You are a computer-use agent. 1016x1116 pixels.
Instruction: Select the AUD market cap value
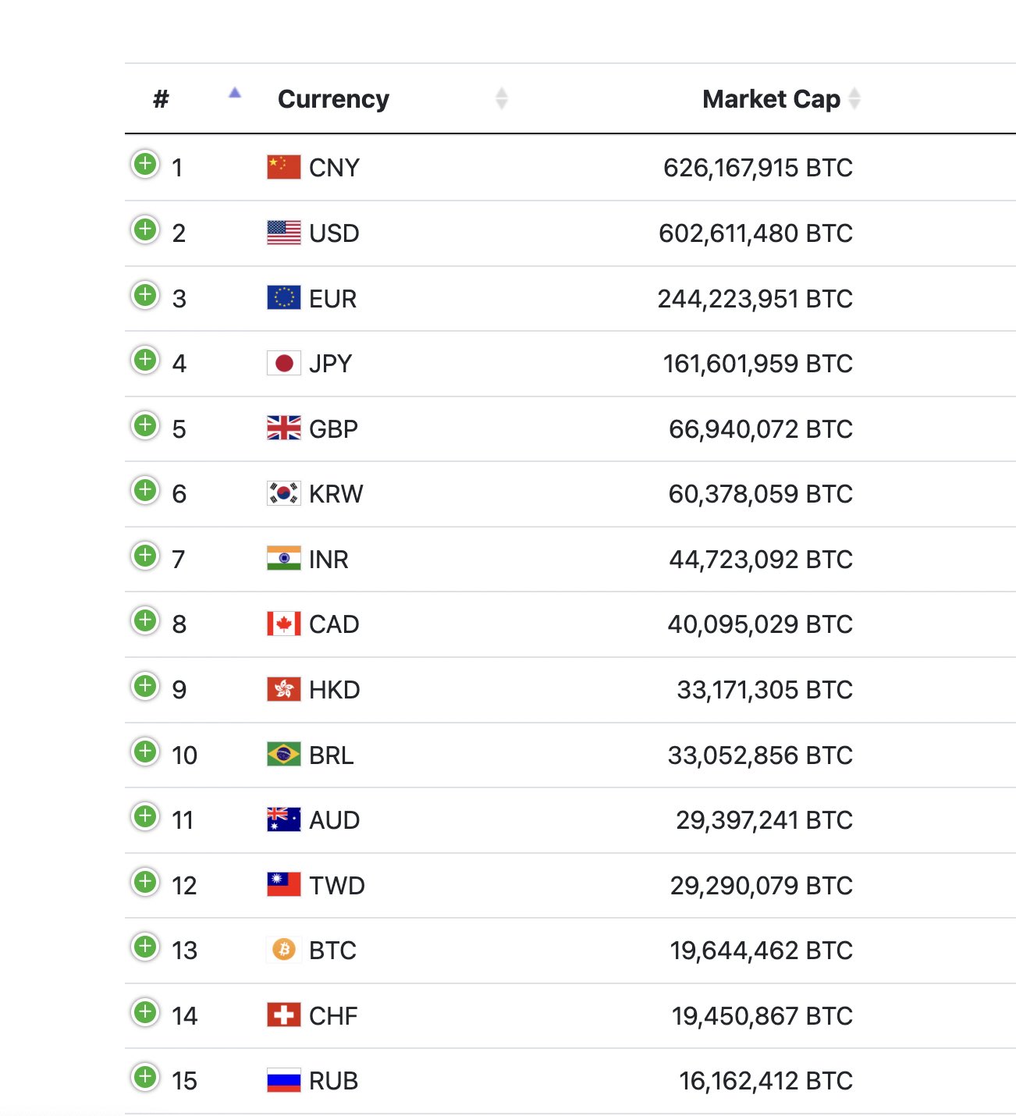[763, 820]
